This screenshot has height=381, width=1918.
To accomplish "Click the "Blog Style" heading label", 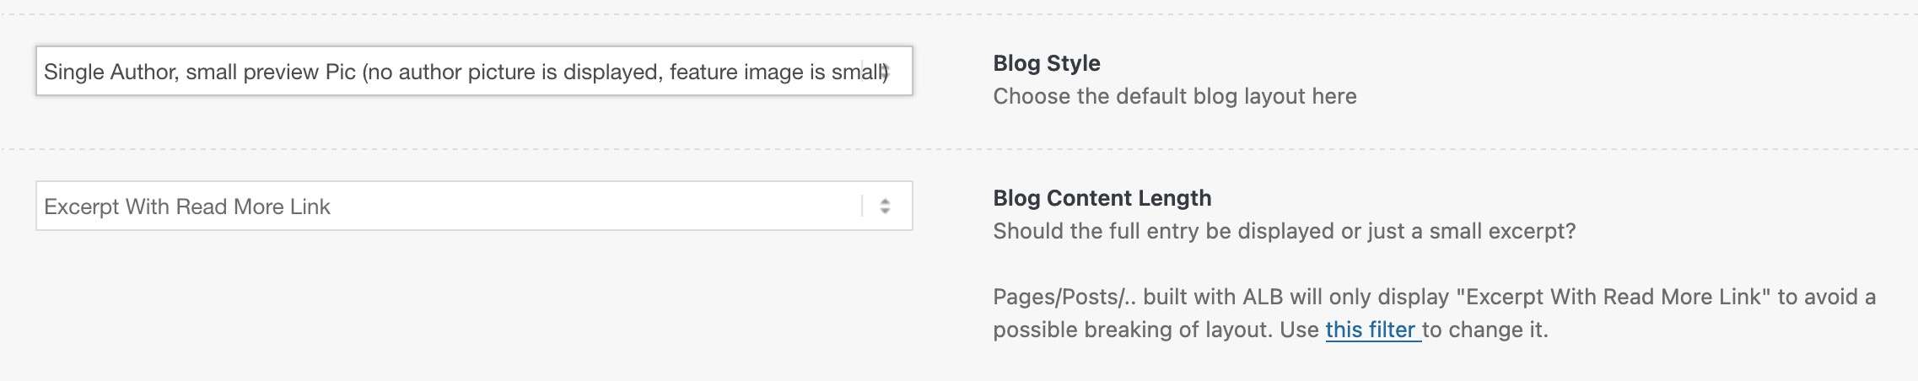I will pos(1046,63).
